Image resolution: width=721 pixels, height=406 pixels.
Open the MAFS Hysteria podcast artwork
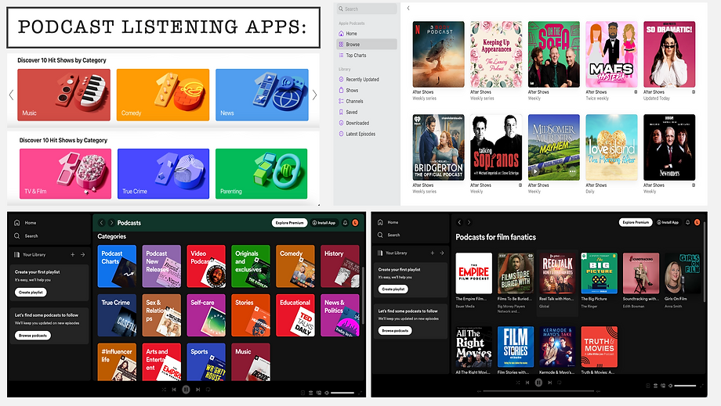point(611,54)
